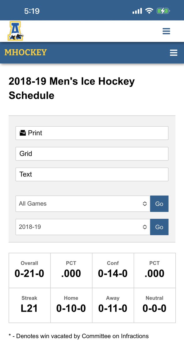Tap the cellular signal bars icon
This screenshot has height=347, width=184.
point(137,11)
